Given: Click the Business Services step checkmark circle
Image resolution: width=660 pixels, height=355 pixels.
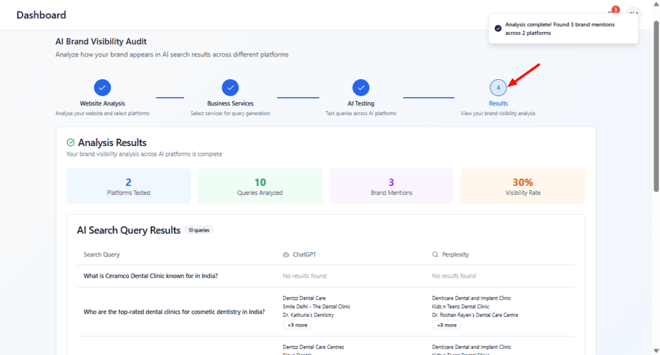Looking at the screenshot, I should coord(230,87).
